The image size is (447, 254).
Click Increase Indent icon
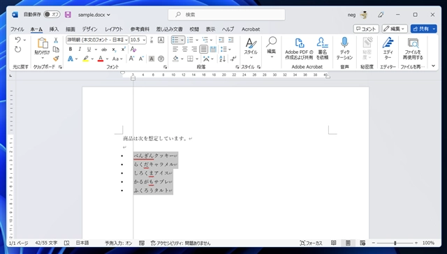231,40
